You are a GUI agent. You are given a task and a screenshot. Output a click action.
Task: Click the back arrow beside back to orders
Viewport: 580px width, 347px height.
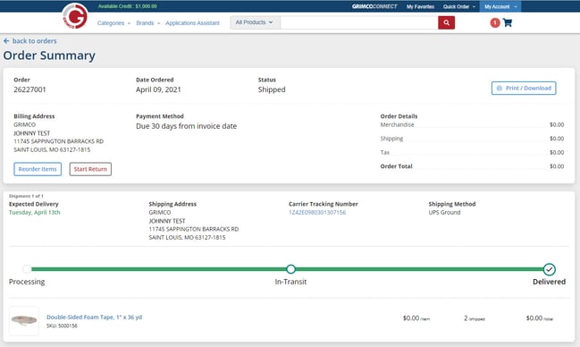(x=6, y=41)
